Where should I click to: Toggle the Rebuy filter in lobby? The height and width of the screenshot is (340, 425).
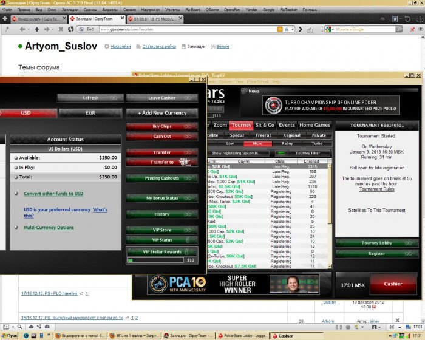click(287, 144)
